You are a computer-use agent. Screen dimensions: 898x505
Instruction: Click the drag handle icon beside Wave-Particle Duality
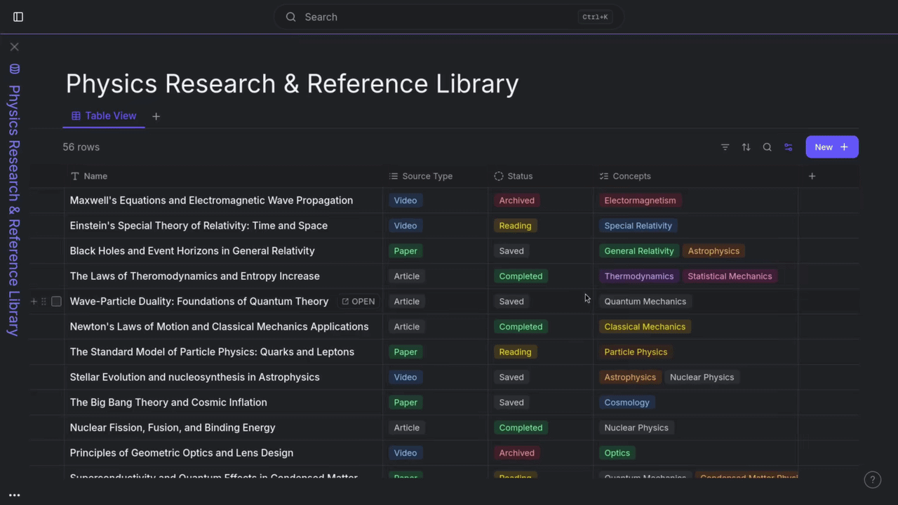(43, 302)
